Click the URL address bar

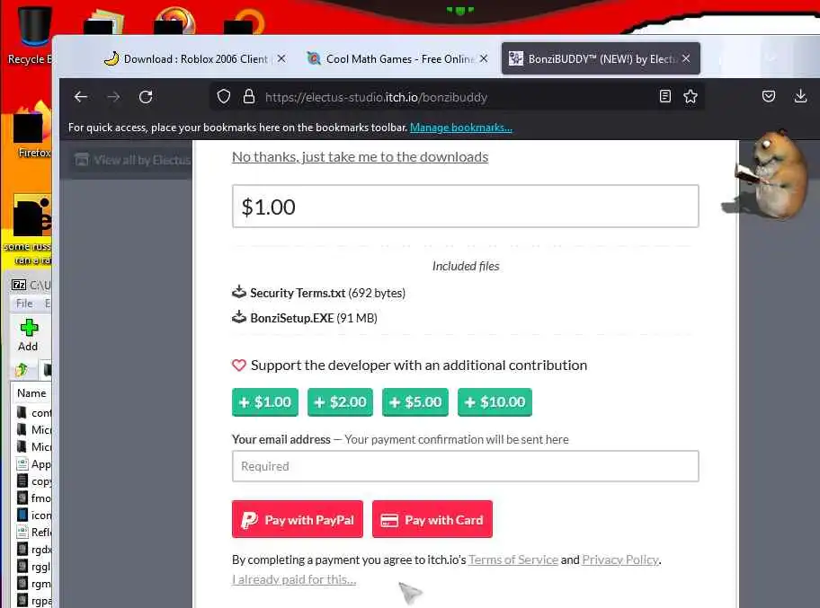[458, 97]
